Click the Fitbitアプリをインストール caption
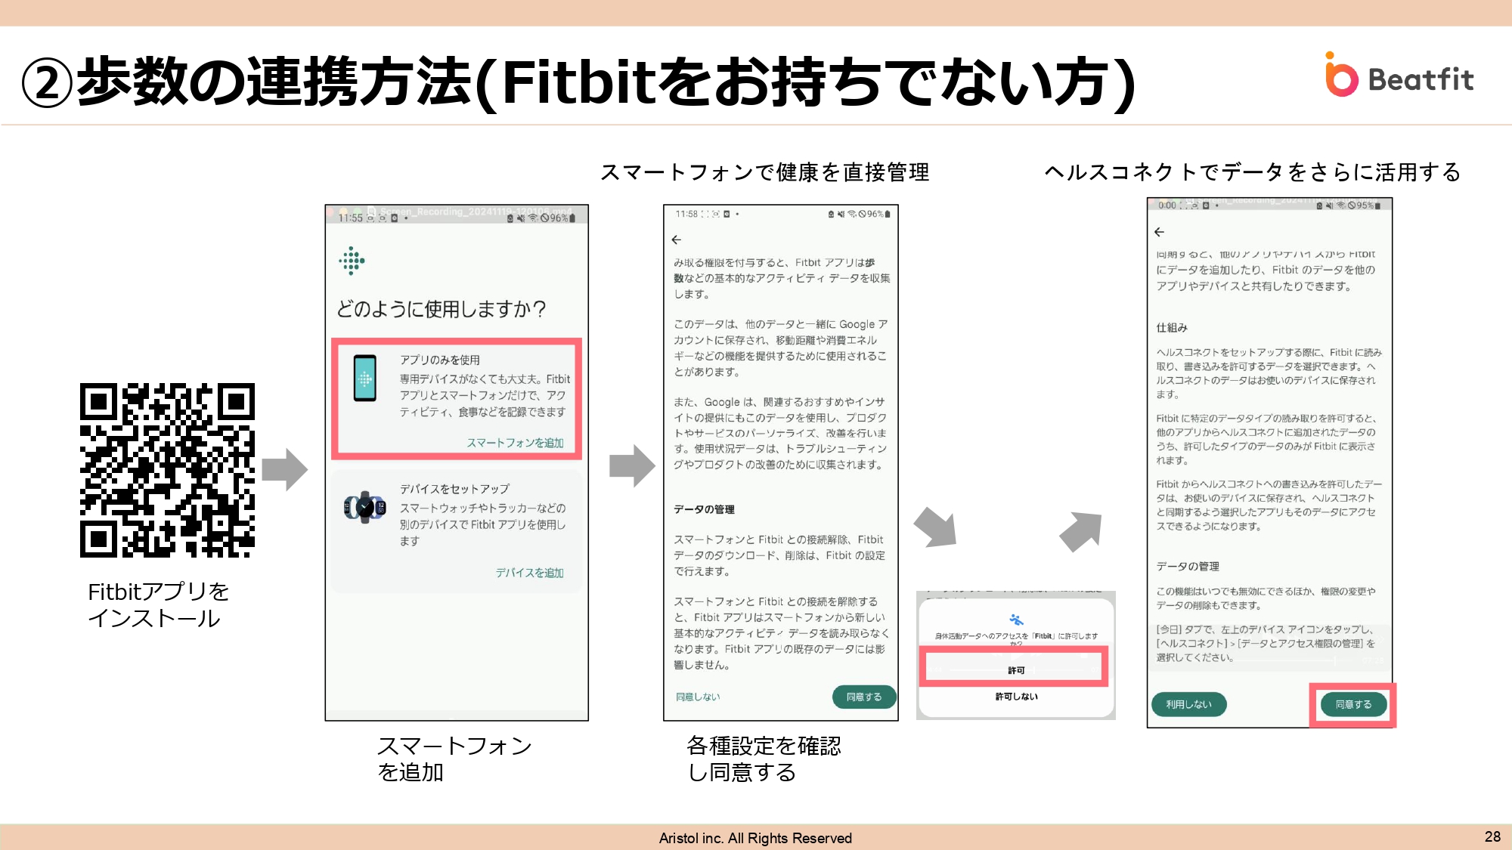The image size is (1512, 850). click(158, 604)
